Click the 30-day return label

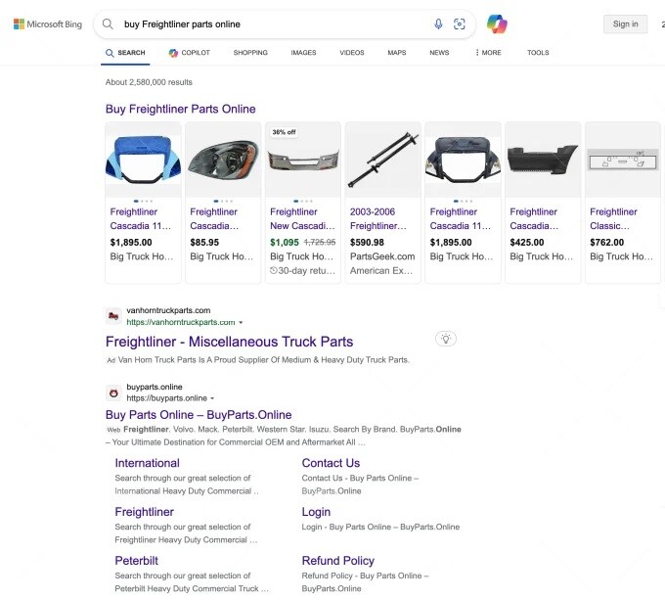coord(302,271)
